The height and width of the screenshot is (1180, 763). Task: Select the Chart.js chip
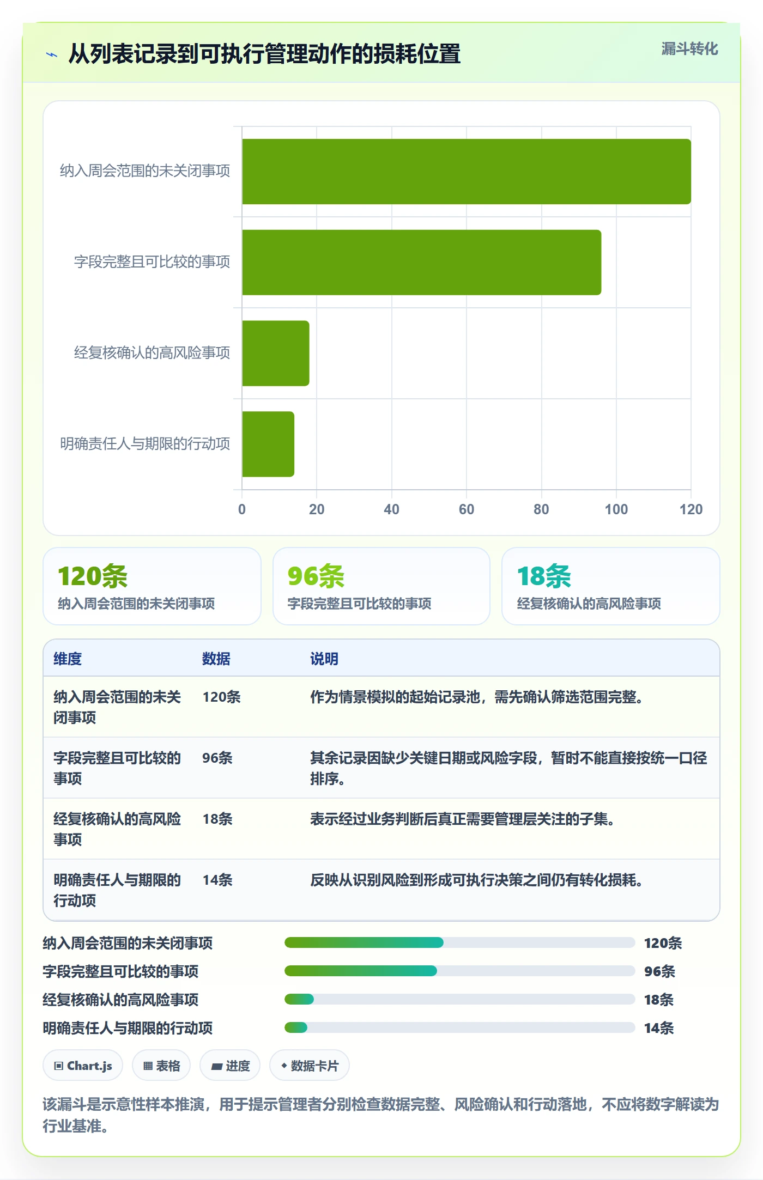point(83,1065)
